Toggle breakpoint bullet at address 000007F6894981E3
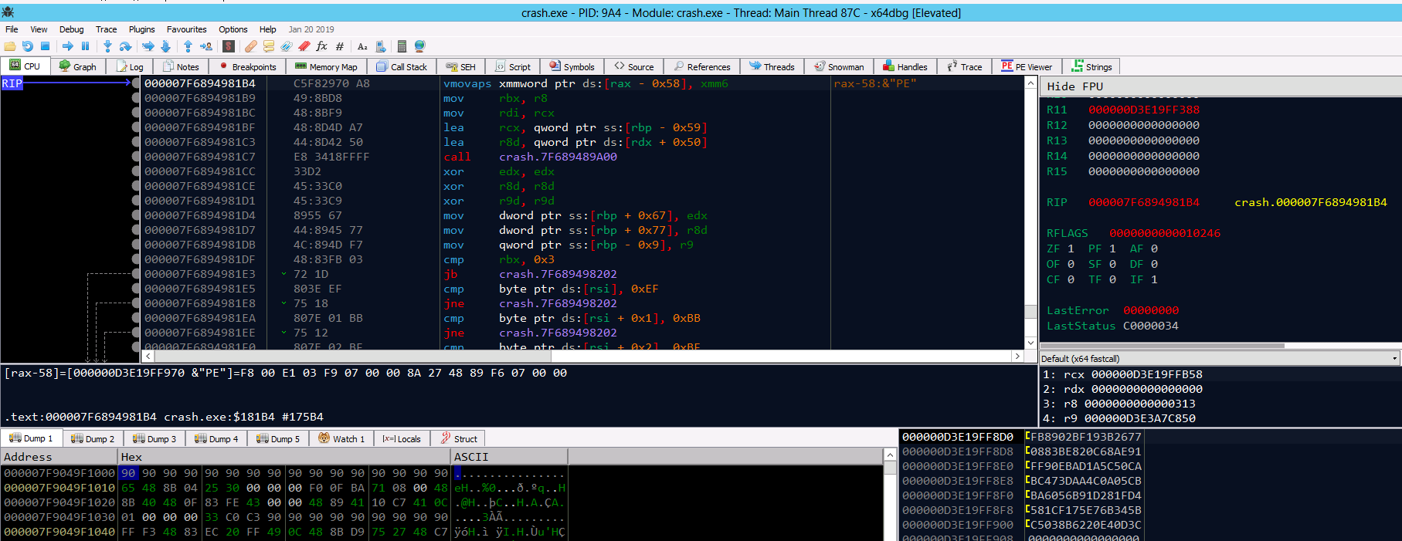This screenshot has height=541, width=1402. click(x=136, y=274)
